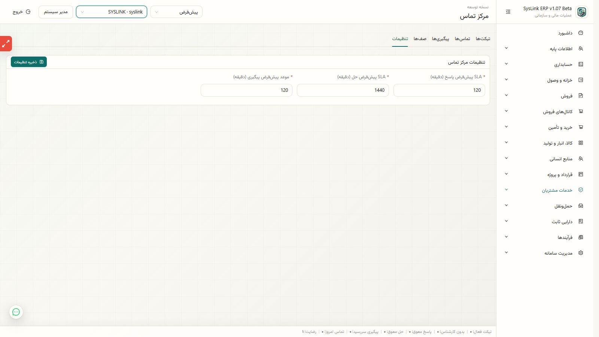The height and width of the screenshot is (337, 599).
Task: Open خدمات مشتریان menu label
Action: click(x=557, y=190)
